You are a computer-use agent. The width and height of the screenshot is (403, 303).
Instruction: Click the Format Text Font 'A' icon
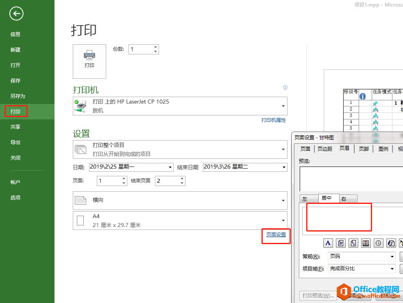pos(328,243)
